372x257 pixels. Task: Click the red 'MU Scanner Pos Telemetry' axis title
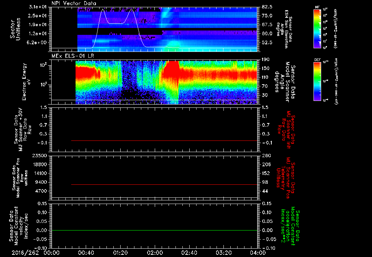(x=286, y=178)
